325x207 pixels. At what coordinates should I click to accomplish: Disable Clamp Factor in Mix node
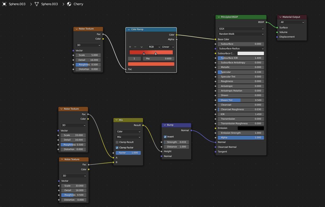[117, 148]
